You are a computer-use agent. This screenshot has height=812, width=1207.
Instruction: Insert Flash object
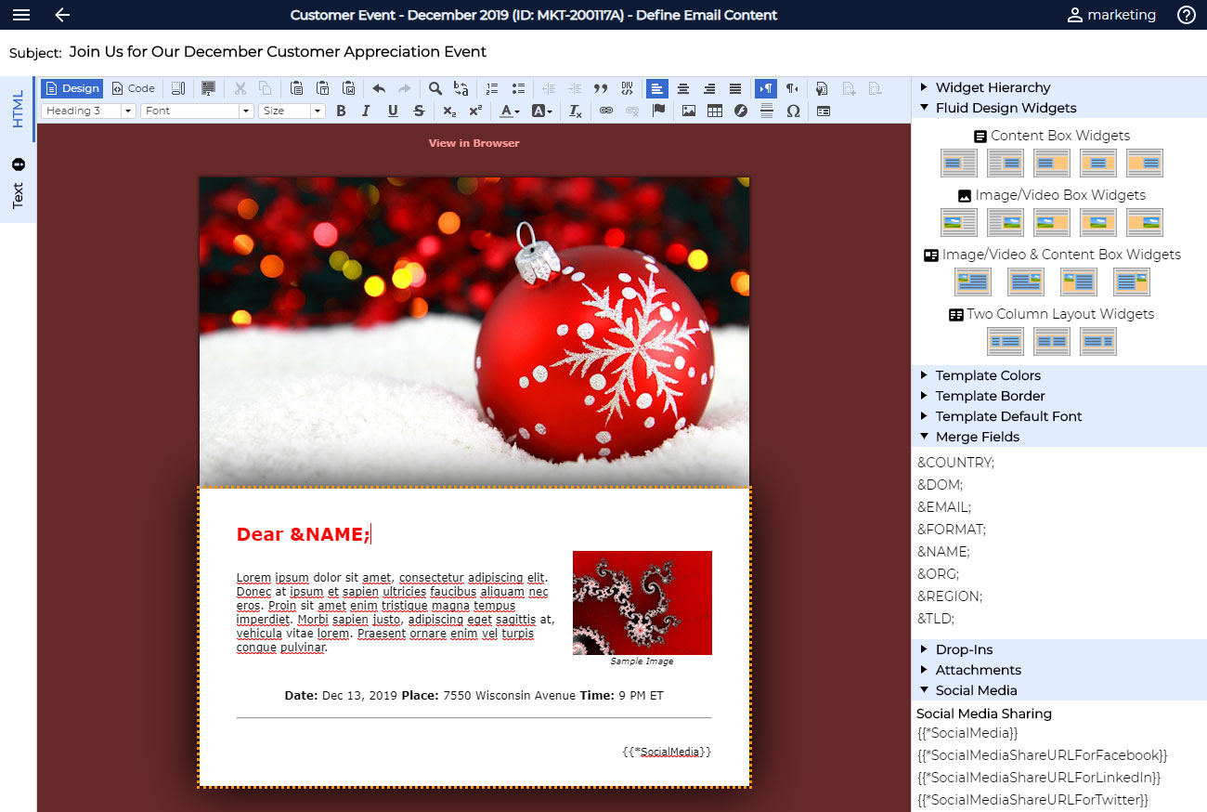(x=741, y=111)
